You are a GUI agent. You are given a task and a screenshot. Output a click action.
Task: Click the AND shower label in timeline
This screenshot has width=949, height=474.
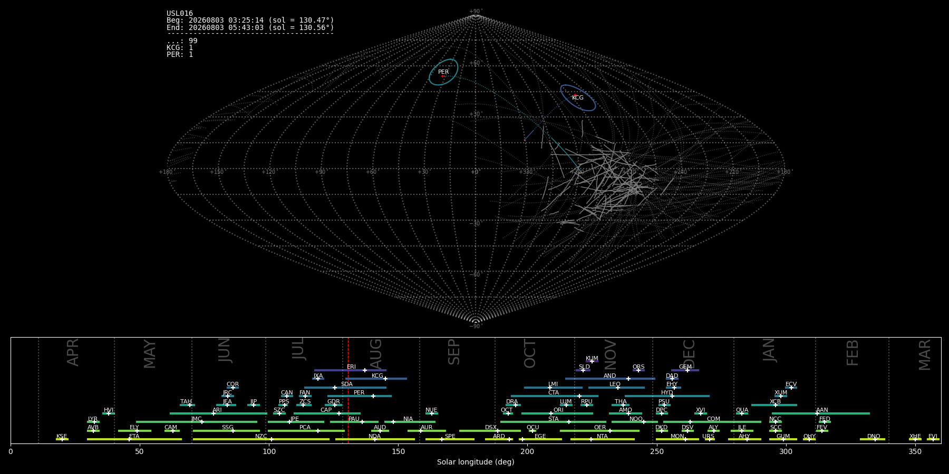click(x=609, y=376)
